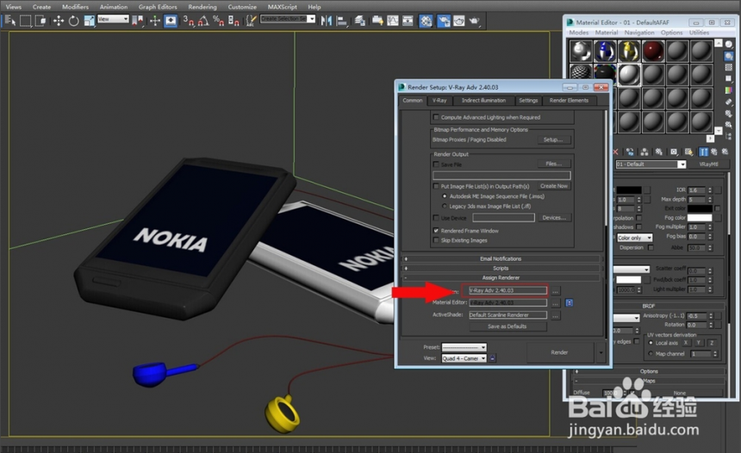Open the Graph Editors menu

coord(158,7)
